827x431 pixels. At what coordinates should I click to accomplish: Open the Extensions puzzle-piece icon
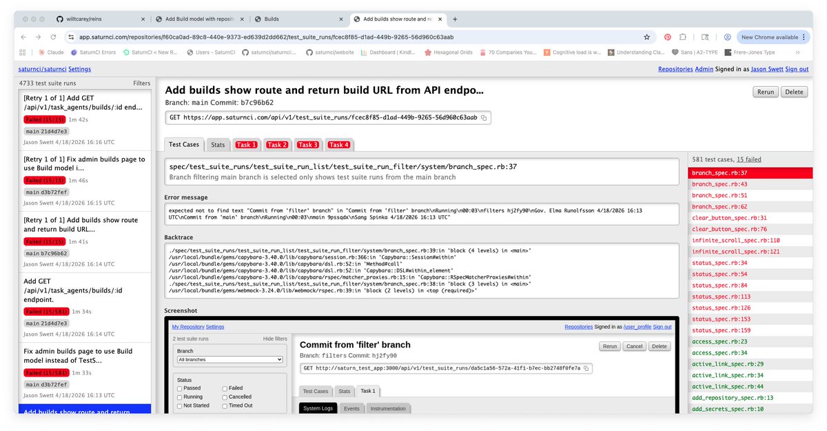coord(683,37)
